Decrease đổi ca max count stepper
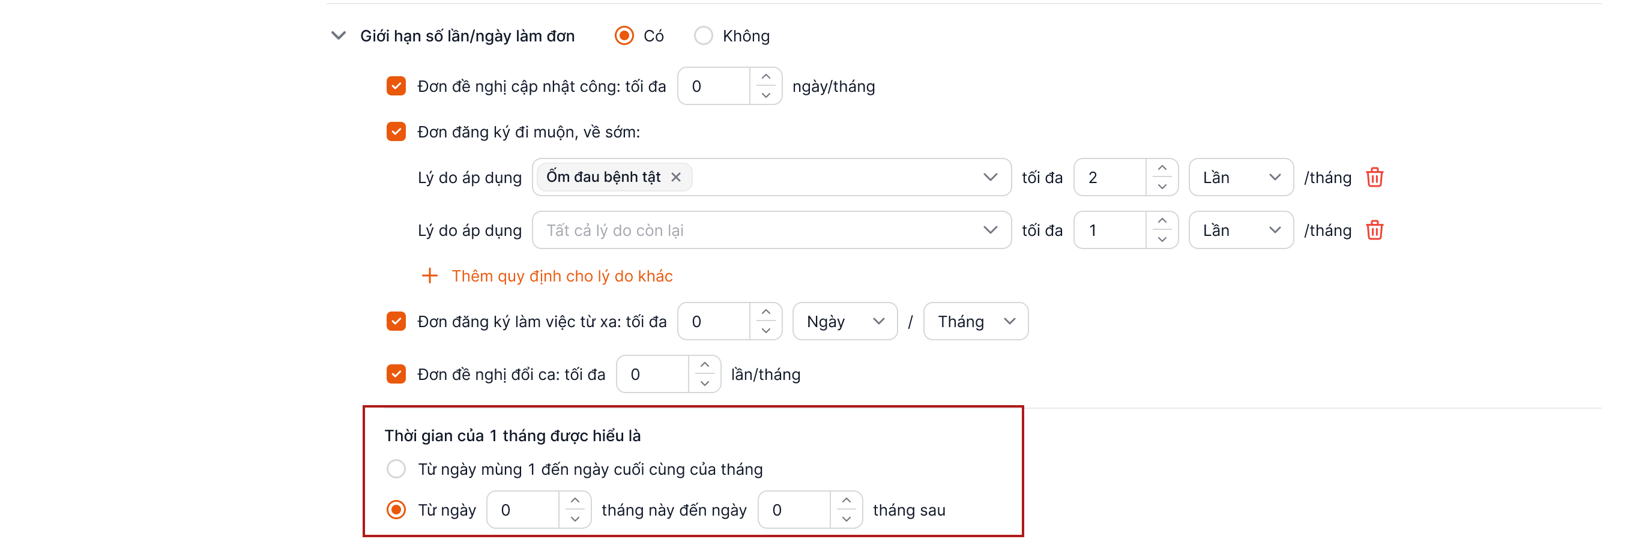 (x=704, y=384)
